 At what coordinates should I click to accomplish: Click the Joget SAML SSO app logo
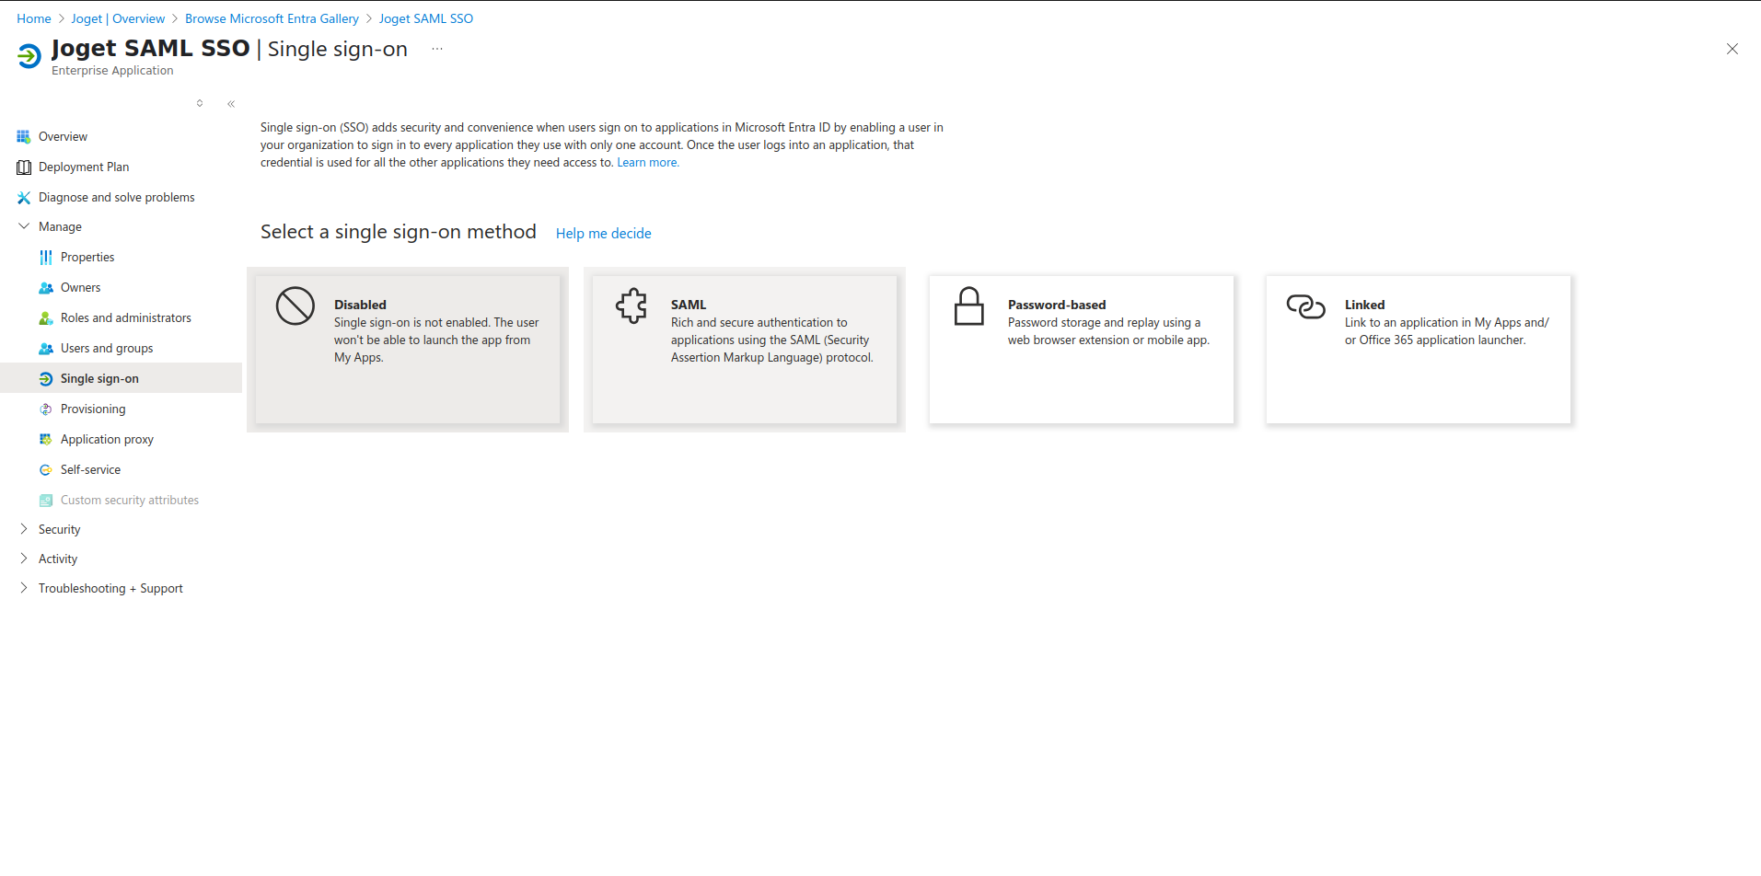click(x=29, y=56)
